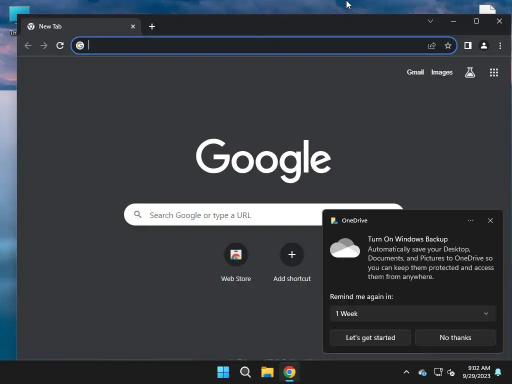Open the Chrome profile avatar menu
The height and width of the screenshot is (384, 512).
484,45
